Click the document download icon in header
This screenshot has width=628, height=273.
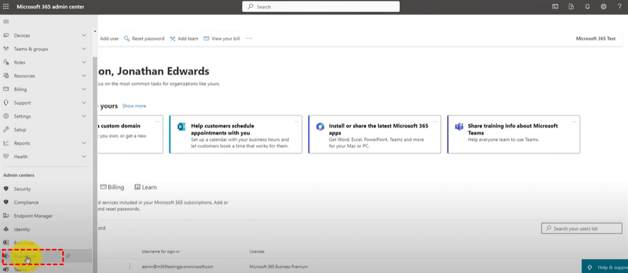571,7
